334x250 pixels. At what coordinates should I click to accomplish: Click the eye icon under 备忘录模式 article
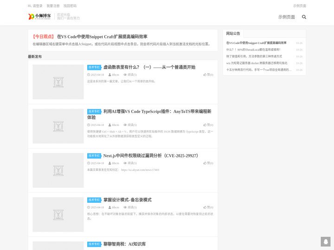click(x=125, y=207)
